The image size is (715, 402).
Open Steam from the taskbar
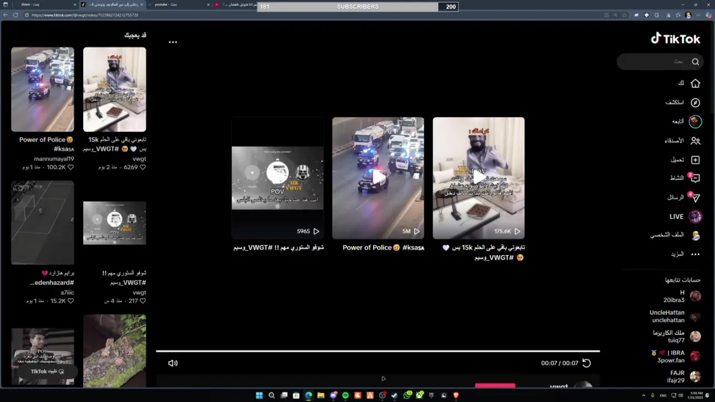click(x=394, y=395)
